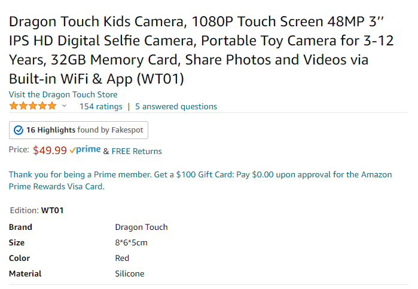Select the Dragon Touch Kids Camera product title

[x=202, y=50]
